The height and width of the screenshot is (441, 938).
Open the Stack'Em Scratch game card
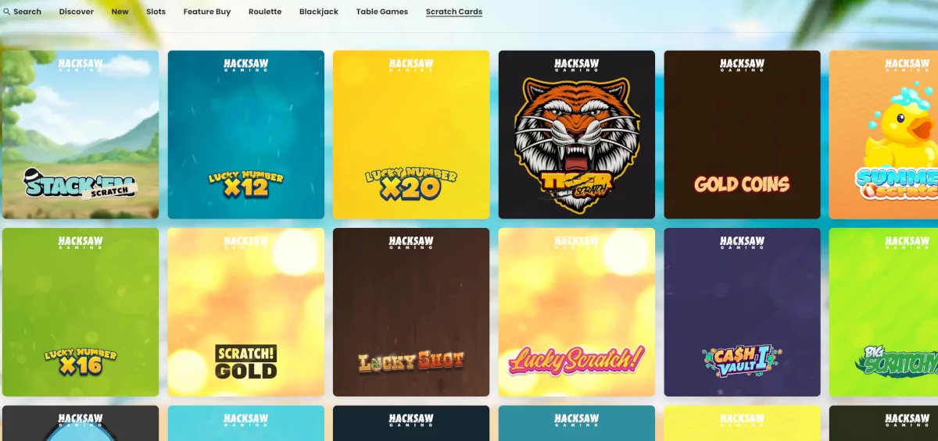coord(81,135)
